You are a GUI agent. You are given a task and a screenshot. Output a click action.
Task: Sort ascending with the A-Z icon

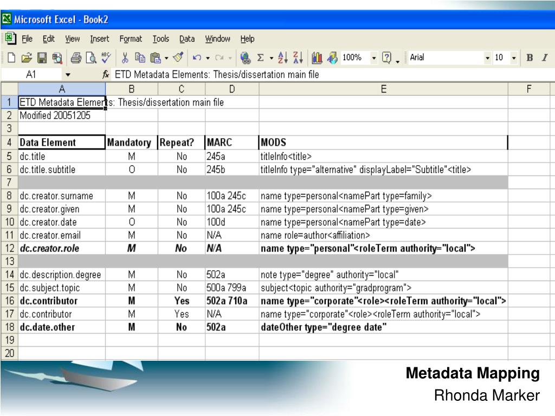pyautogui.click(x=282, y=57)
